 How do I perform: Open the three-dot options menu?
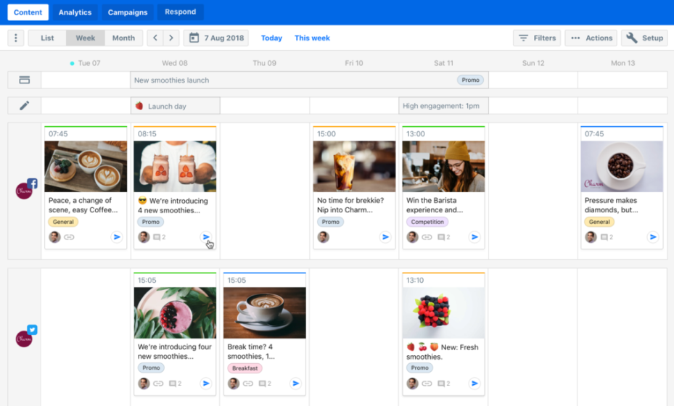[x=16, y=38]
